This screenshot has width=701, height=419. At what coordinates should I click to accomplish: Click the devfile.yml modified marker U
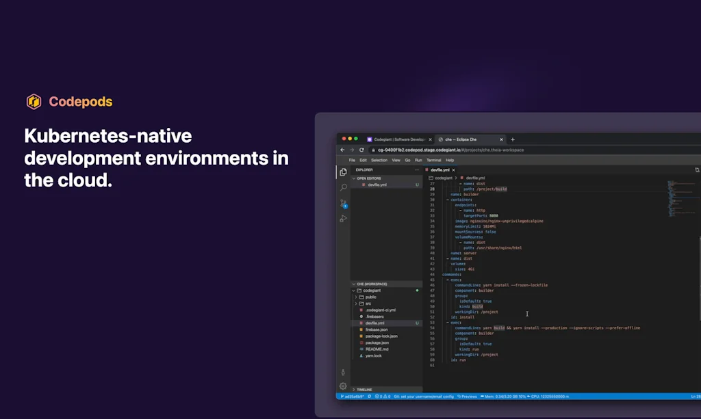416,185
